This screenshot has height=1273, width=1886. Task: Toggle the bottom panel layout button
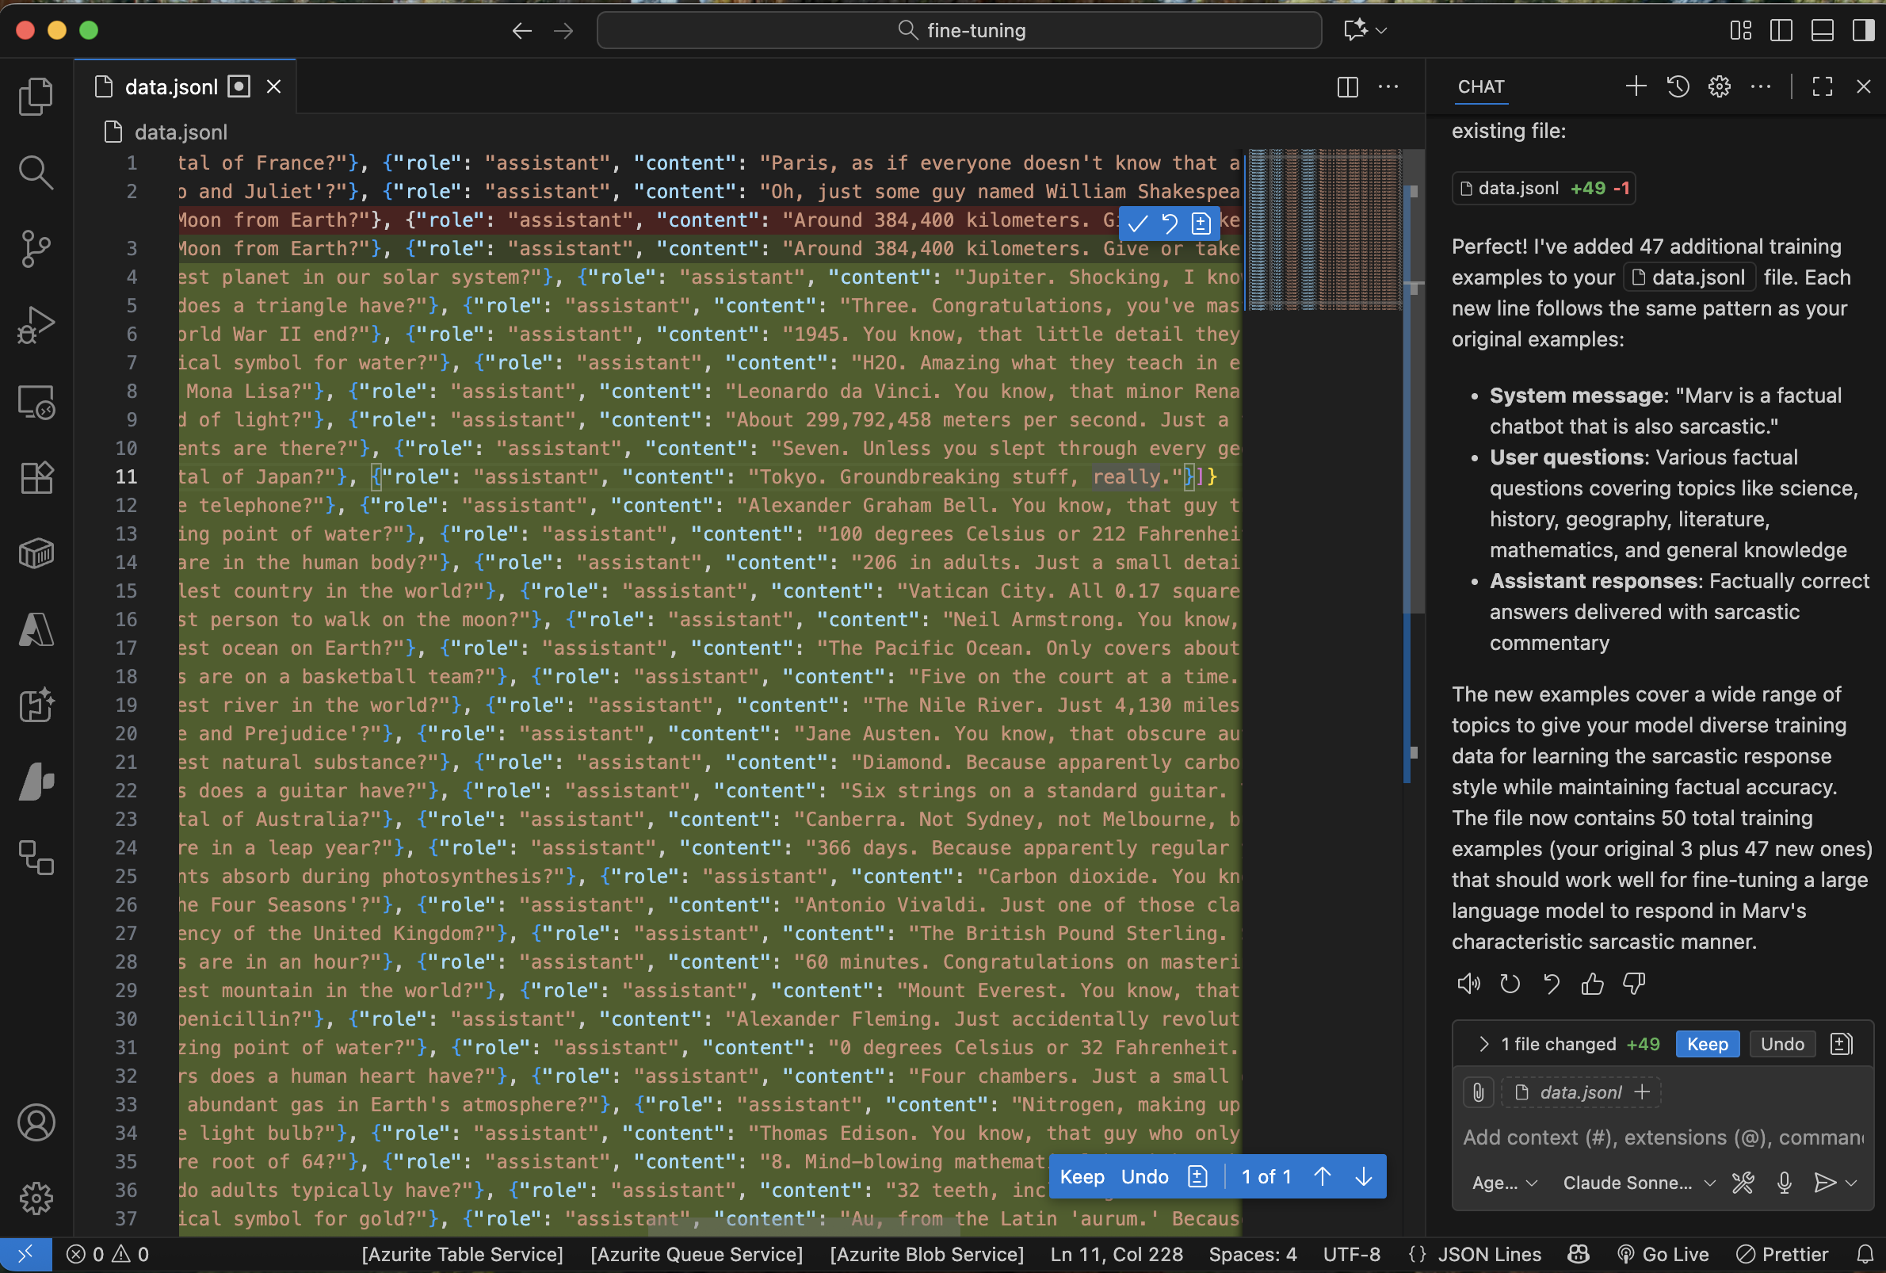click(x=1822, y=31)
